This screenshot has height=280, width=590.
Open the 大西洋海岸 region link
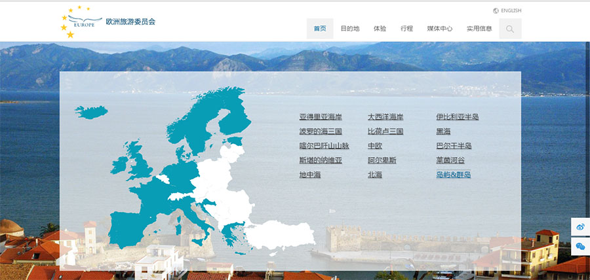pos(385,117)
